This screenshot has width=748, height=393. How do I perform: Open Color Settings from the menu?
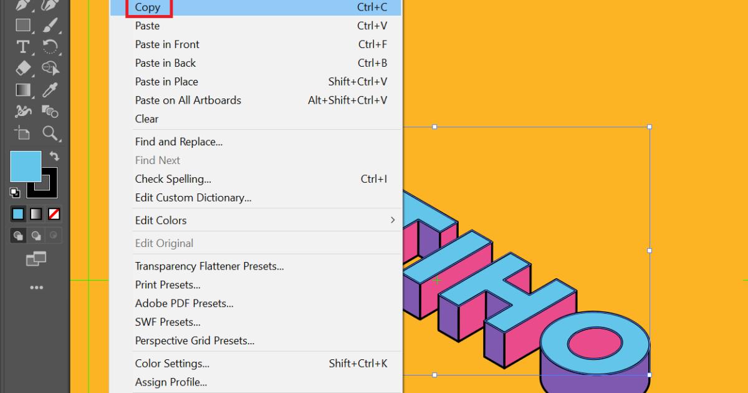click(x=256, y=364)
